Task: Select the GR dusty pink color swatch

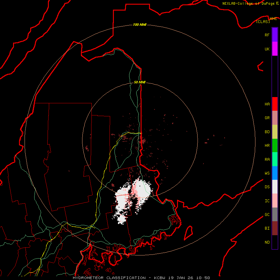Action: point(275,118)
